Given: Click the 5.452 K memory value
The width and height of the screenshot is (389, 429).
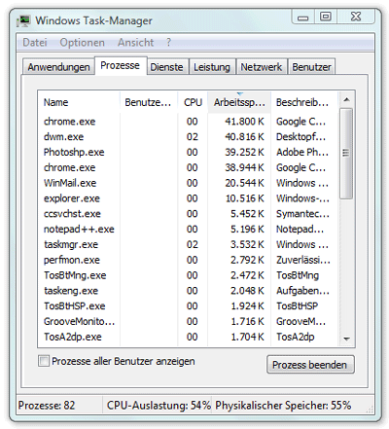Looking at the screenshot, I should pyautogui.click(x=247, y=214).
